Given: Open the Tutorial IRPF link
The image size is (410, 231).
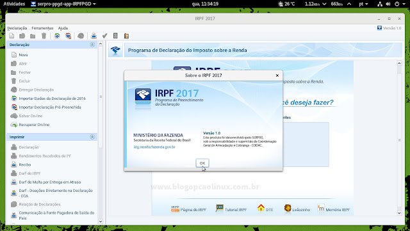Looking at the screenshot, I should (x=231, y=209).
